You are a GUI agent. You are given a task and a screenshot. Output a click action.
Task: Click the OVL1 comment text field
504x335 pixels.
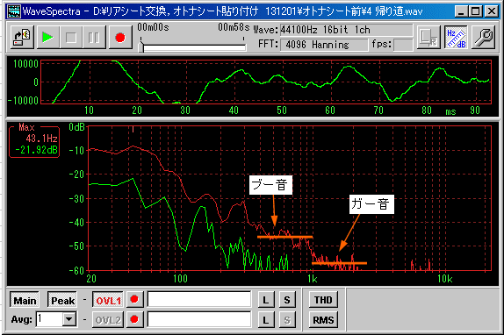[x=199, y=300]
